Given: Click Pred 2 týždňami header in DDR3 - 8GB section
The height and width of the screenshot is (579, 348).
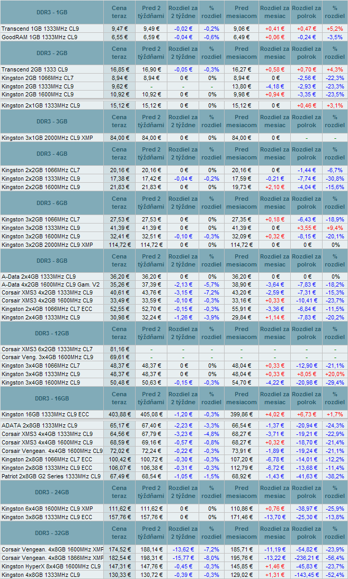Looking at the screenshot, I should pos(151,261).
